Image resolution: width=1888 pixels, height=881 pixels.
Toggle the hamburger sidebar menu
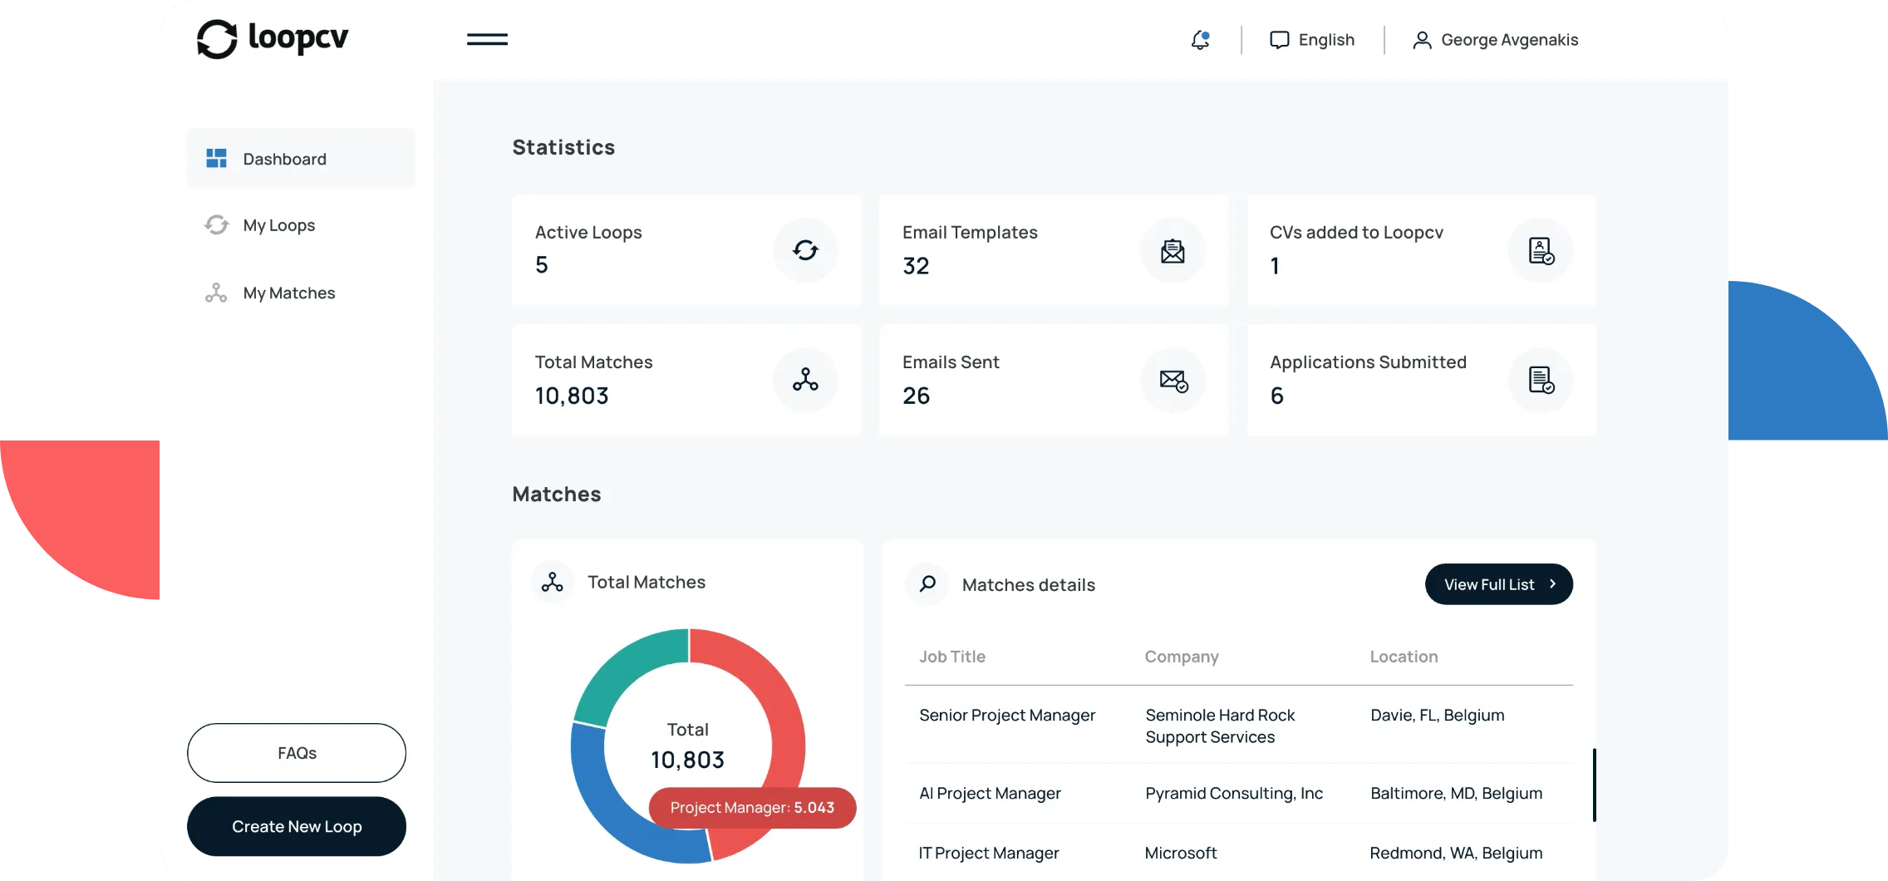point(487,39)
